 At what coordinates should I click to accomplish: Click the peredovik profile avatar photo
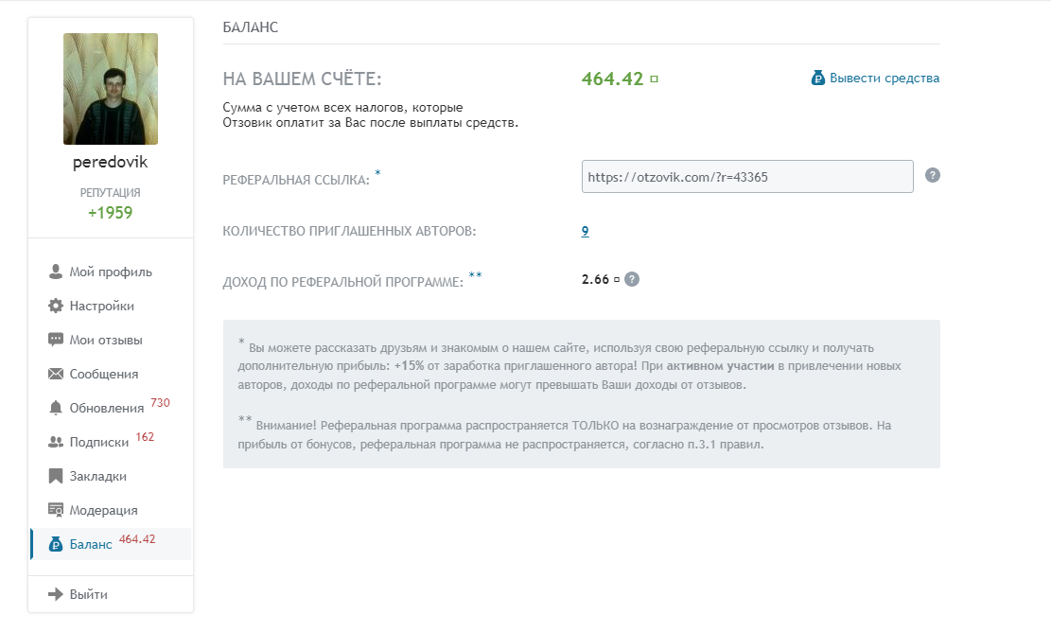click(111, 89)
